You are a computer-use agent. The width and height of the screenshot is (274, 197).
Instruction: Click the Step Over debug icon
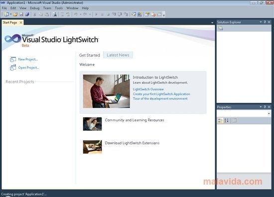(120, 14)
